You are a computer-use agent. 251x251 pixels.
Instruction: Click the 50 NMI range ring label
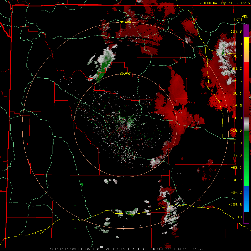point(125,74)
